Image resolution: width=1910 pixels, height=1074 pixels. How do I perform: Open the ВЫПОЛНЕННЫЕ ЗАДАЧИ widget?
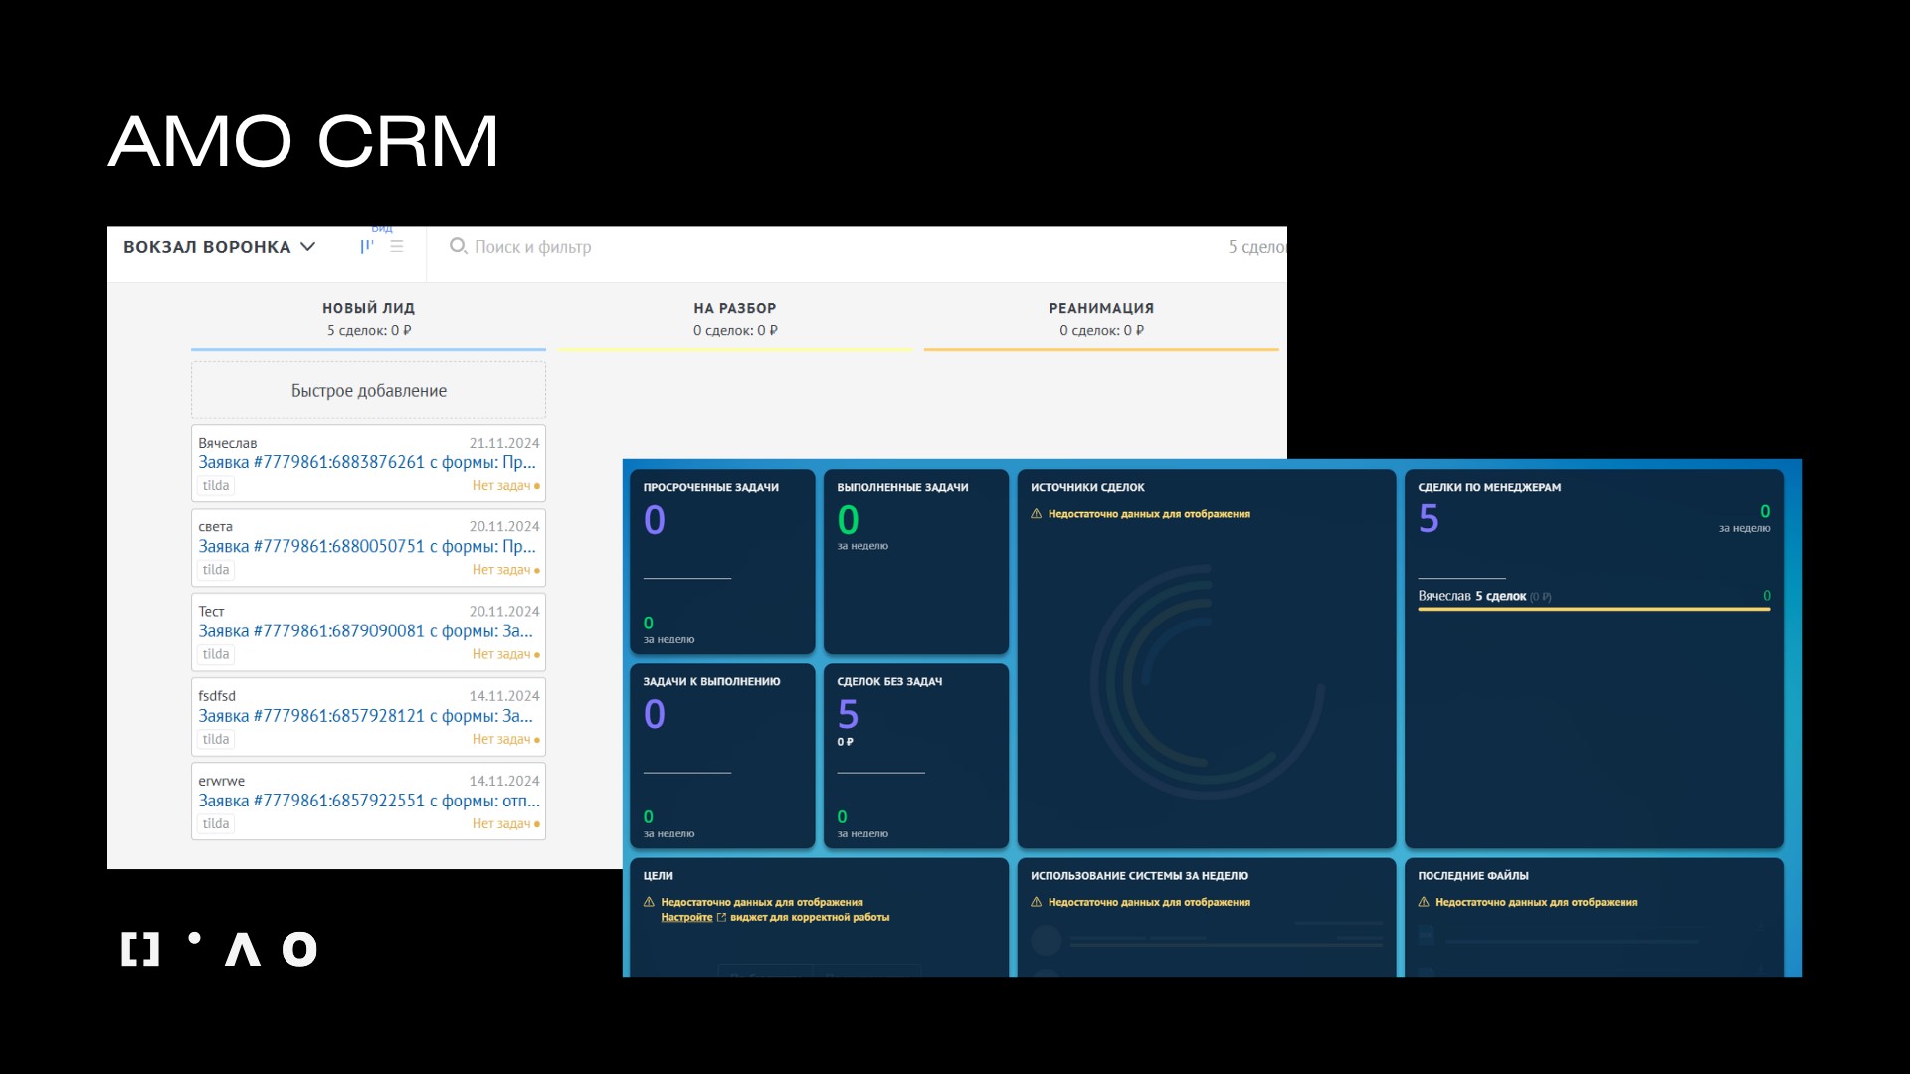click(x=916, y=562)
